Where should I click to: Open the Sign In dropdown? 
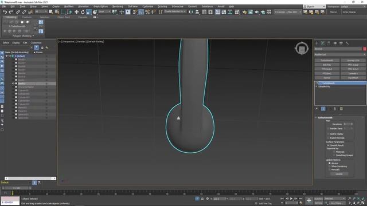(314, 6)
